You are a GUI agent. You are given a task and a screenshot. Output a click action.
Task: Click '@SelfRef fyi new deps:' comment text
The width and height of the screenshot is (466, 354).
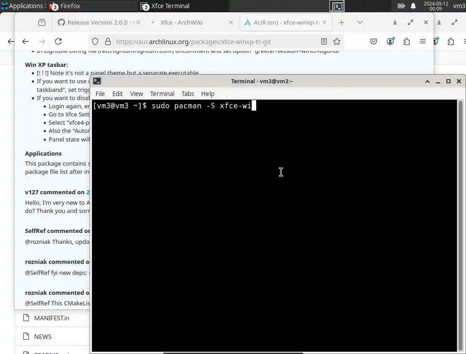tap(56, 273)
